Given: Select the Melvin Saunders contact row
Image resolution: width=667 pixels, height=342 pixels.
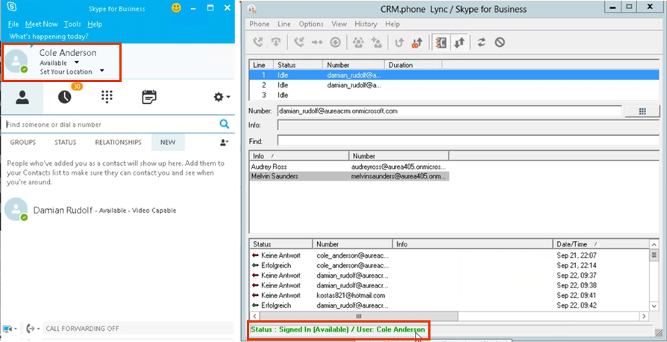Looking at the screenshot, I should [x=349, y=176].
